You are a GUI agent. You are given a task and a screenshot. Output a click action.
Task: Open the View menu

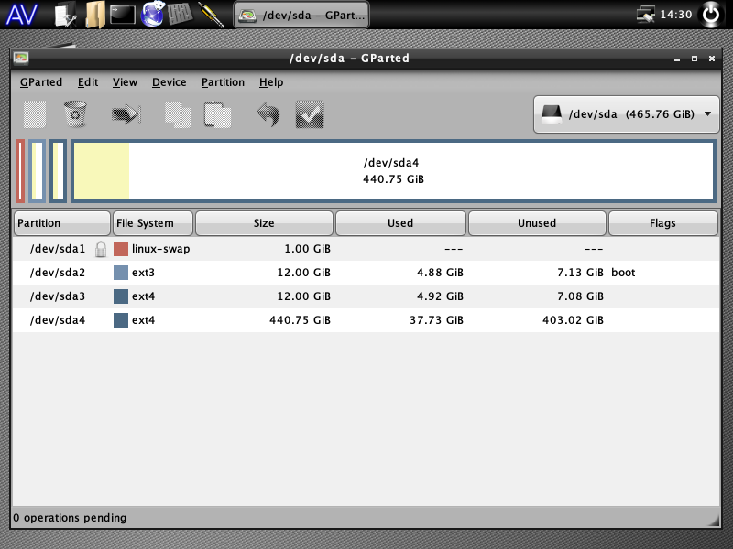pyautogui.click(x=125, y=82)
